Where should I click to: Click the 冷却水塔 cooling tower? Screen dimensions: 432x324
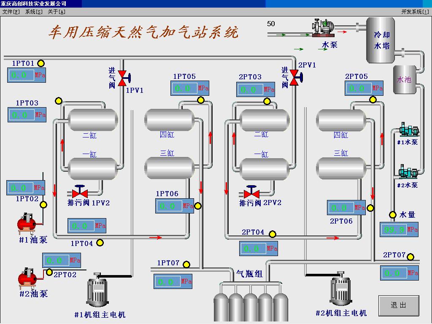click(x=381, y=40)
